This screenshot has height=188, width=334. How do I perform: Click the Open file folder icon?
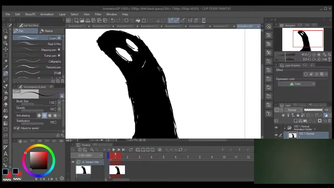tap(82, 20)
